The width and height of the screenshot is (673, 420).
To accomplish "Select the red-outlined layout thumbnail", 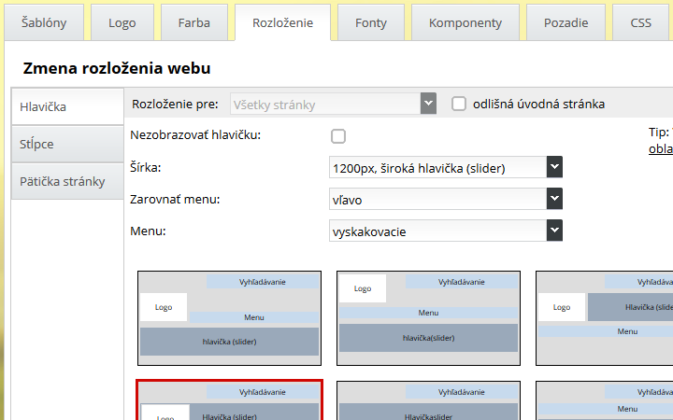I will pos(230,400).
